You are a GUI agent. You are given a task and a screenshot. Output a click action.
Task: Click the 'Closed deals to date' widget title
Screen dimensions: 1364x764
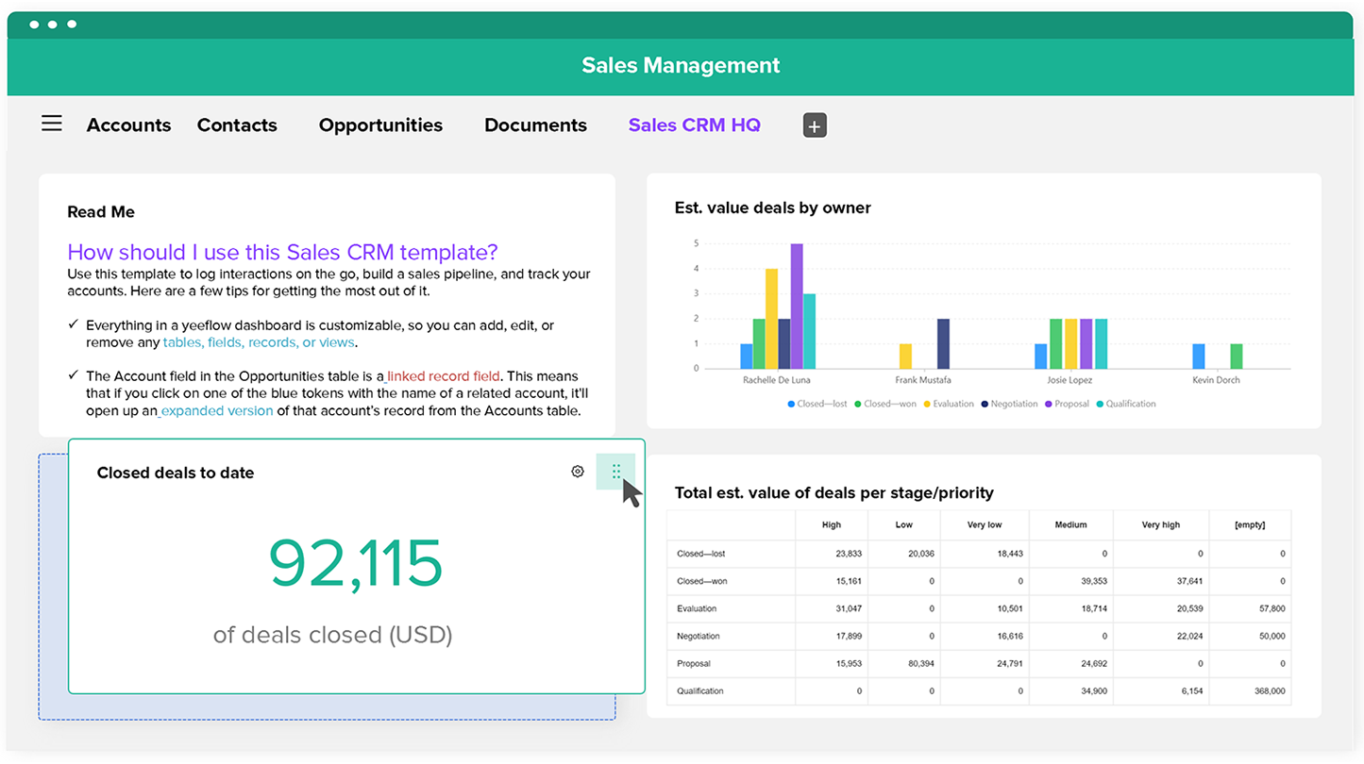(176, 473)
